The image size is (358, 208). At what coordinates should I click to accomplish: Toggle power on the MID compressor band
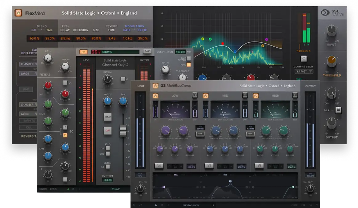coord(205,96)
